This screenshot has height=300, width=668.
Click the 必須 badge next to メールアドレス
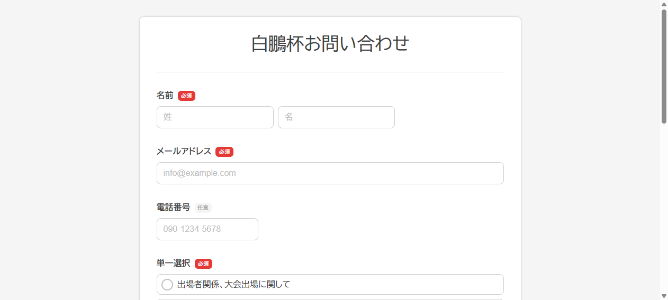click(224, 152)
